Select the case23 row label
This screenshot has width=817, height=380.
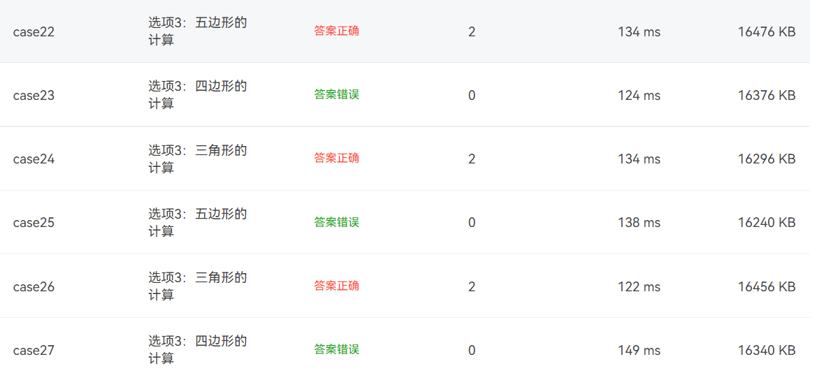click(x=34, y=95)
